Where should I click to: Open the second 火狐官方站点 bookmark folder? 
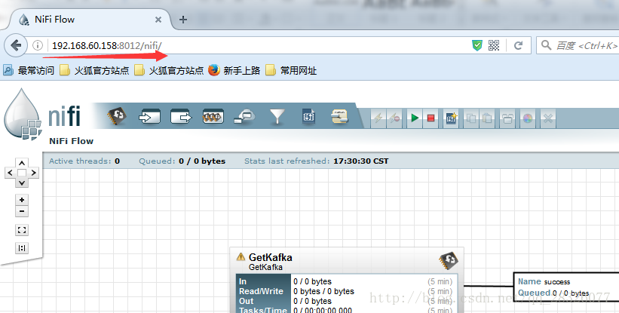pyautogui.click(x=169, y=71)
